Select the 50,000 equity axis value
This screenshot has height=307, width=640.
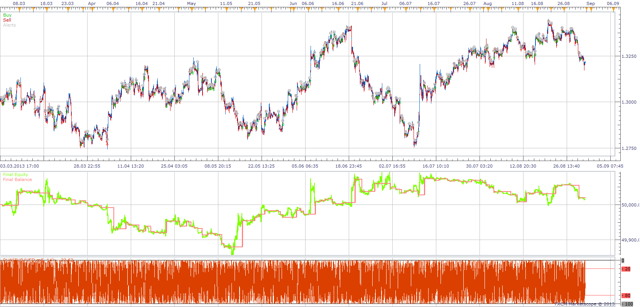[630, 205]
